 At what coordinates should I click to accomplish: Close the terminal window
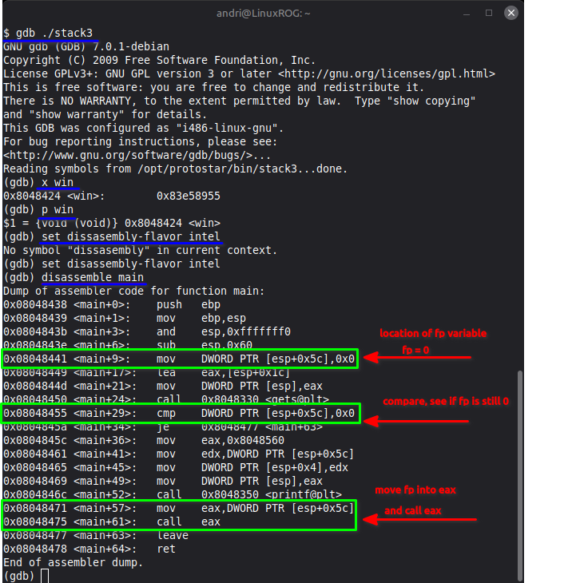(x=511, y=13)
